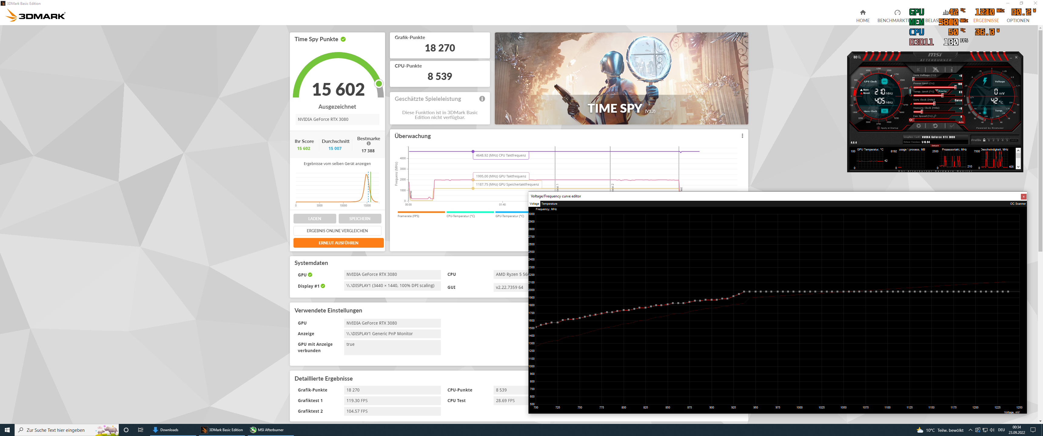The height and width of the screenshot is (436, 1043).
Task: Toggle the Fan Speed Auto button
Action: [961, 122]
